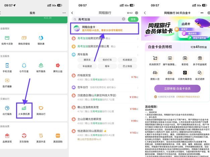Open 柠檬居宾馆 hotel result

click(105, 77)
